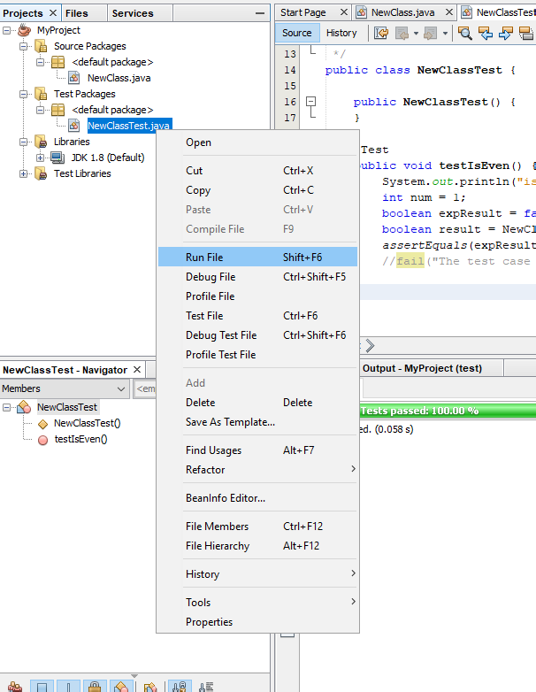Image resolution: width=536 pixels, height=692 pixels.
Task: Expand the Test Libraries node
Action: point(23,173)
